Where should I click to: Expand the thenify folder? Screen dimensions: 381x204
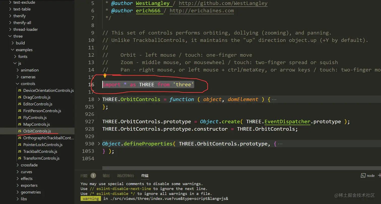tap(10, 16)
